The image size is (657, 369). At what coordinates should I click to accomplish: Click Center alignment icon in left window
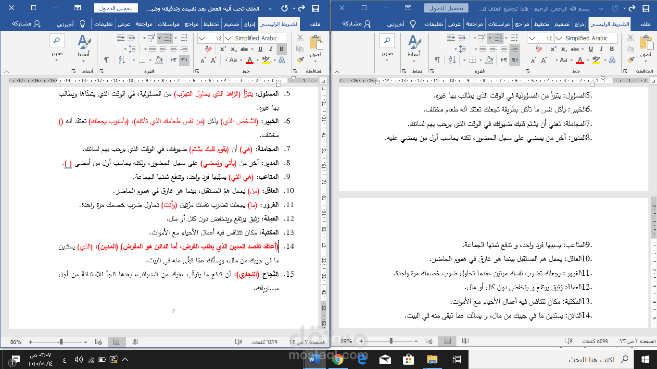coord(175,49)
